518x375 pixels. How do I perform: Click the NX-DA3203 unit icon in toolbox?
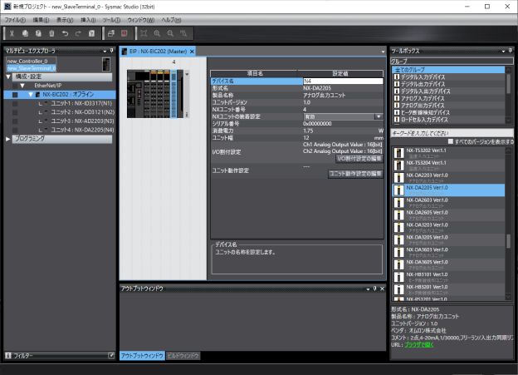[x=399, y=227]
